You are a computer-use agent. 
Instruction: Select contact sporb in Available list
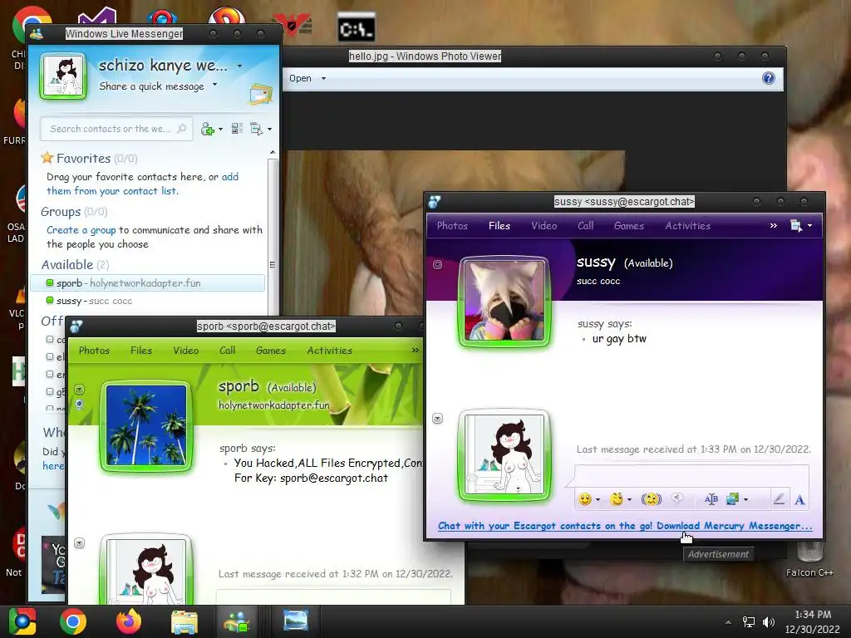(148, 283)
